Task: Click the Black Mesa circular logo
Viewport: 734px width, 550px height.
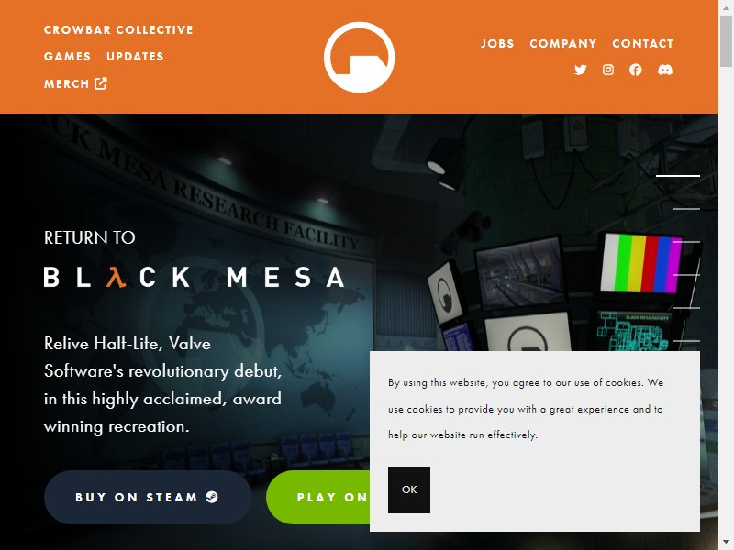Action: point(359,57)
